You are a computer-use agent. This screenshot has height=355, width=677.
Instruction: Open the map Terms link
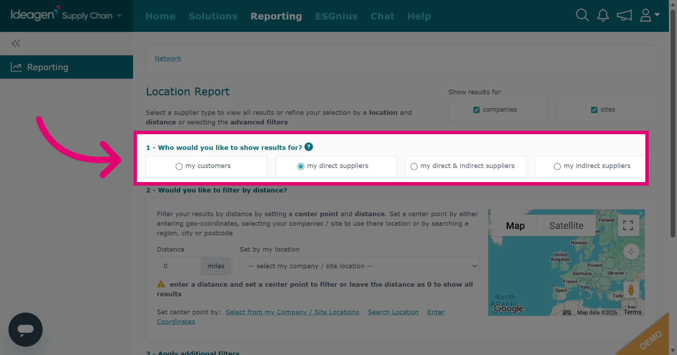633,312
